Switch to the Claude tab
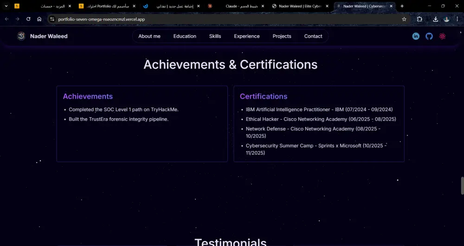Image resolution: width=464 pixels, height=246 pixels. [235, 6]
